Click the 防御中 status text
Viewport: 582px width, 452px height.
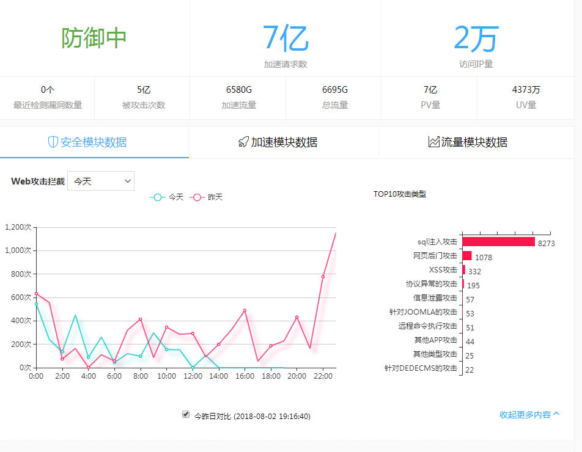coord(94,38)
